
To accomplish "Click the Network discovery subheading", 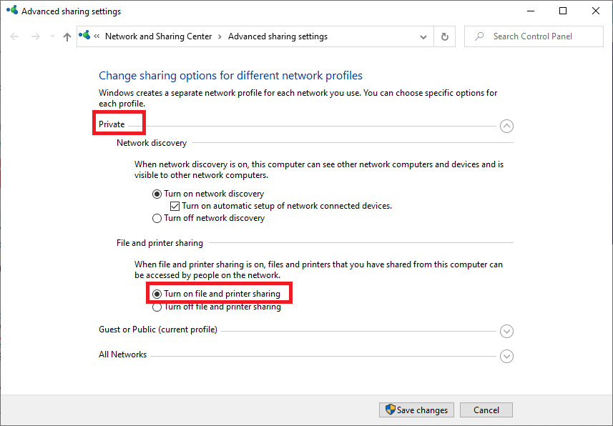I will (x=152, y=143).
